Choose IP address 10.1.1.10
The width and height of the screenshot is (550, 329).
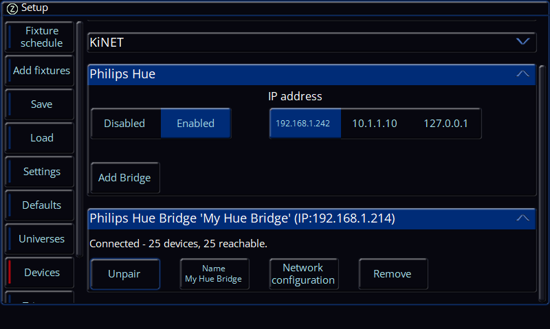[x=375, y=124]
